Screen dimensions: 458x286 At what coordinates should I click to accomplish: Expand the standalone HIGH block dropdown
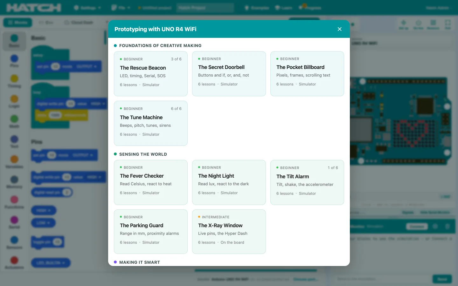(x=44, y=210)
